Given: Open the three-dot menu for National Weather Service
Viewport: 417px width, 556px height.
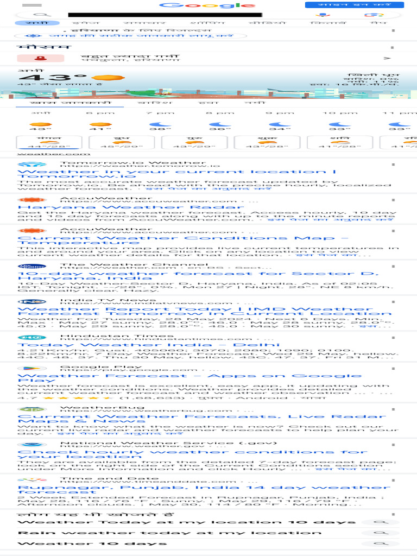Looking at the screenshot, I should pyautogui.click(x=393, y=445).
